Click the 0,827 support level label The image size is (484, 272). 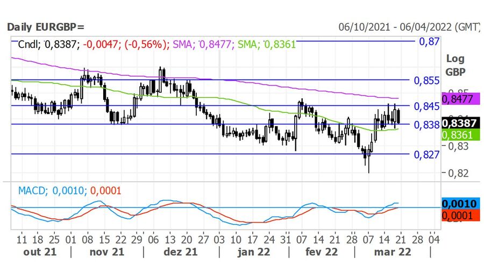point(426,154)
